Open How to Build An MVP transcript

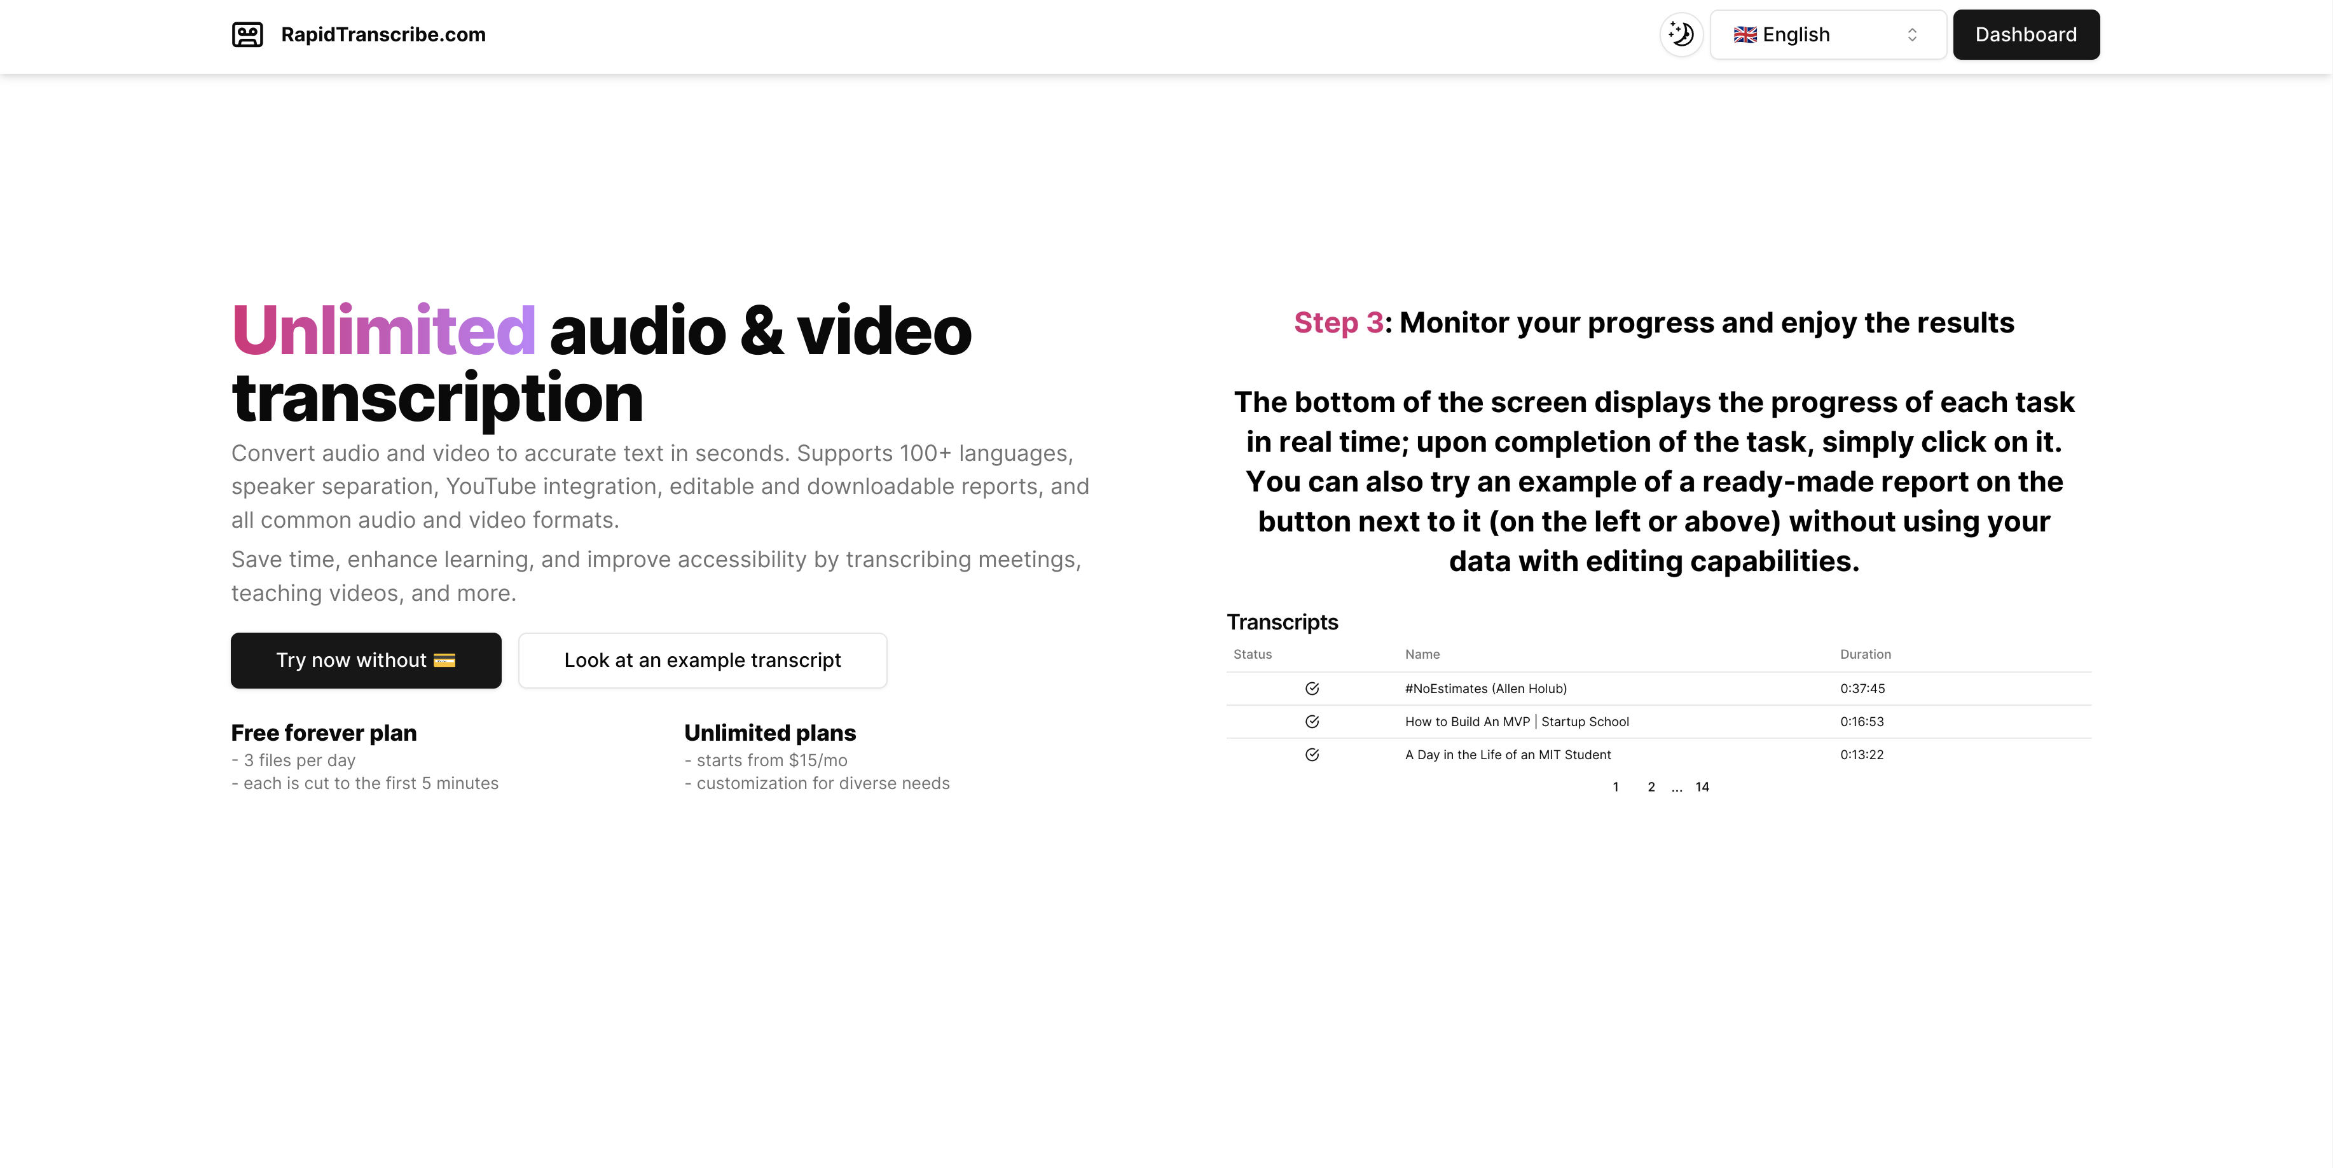pyautogui.click(x=1516, y=722)
